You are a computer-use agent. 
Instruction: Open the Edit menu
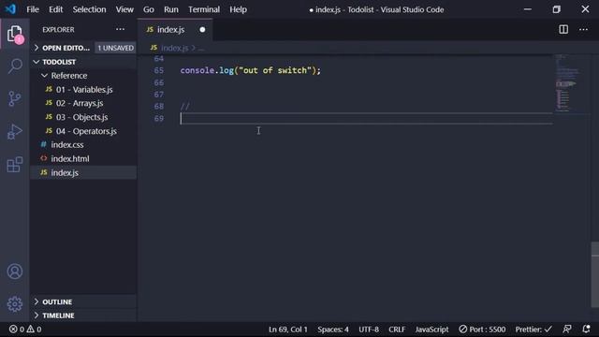tap(55, 9)
